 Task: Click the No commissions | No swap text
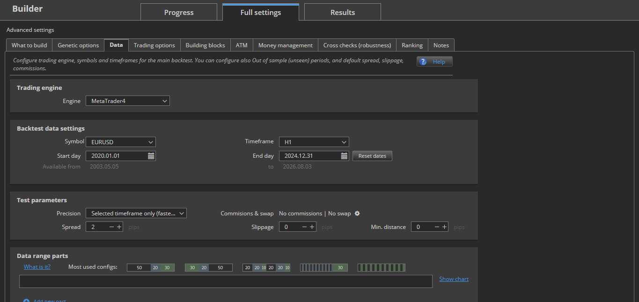coord(315,214)
